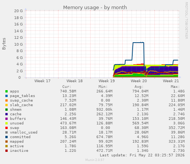This screenshot has width=190, height=164.
Task: Click apps current value '740.58M'
Action: pos(68,91)
